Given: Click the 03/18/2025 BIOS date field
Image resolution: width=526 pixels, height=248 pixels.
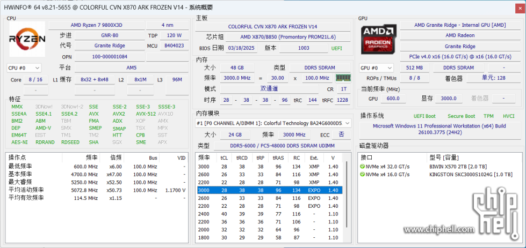Looking at the screenshot, I should (x=242, y=48).
